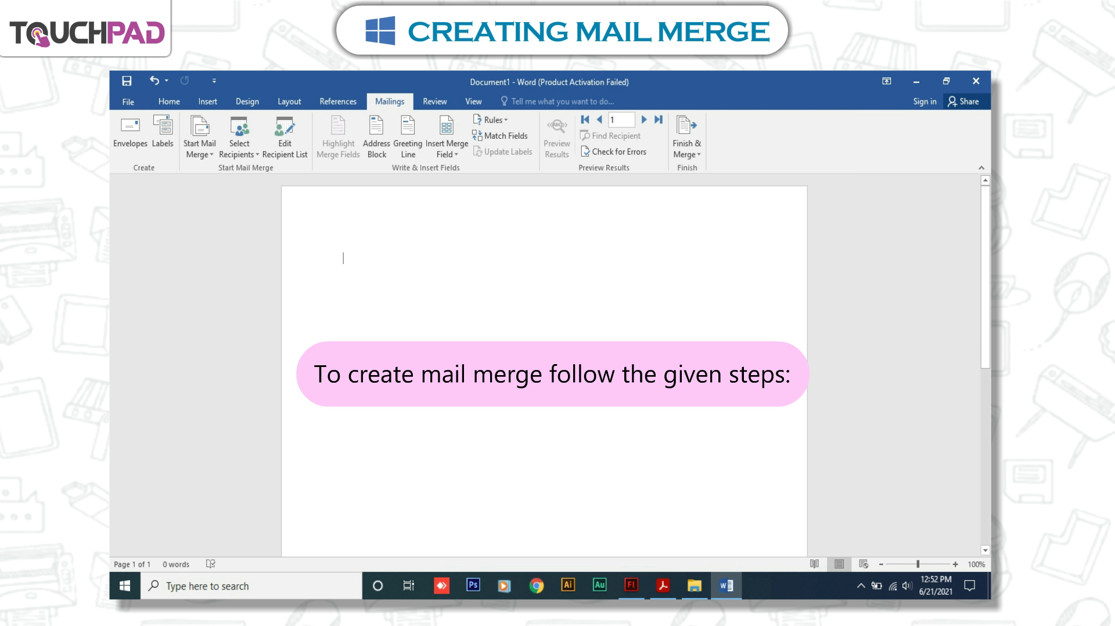Go to the next record arrow
This screenshot has height=626, width=1115.
[643, 120]
